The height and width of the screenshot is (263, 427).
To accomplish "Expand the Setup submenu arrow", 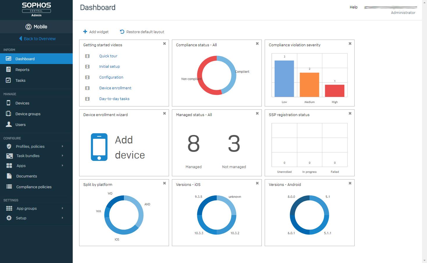I will click(x=63, y=218).
